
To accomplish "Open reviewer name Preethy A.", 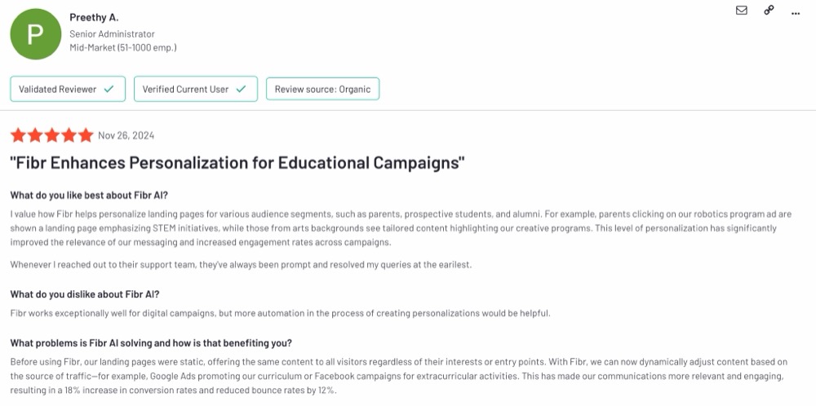I will click(94, 17).
